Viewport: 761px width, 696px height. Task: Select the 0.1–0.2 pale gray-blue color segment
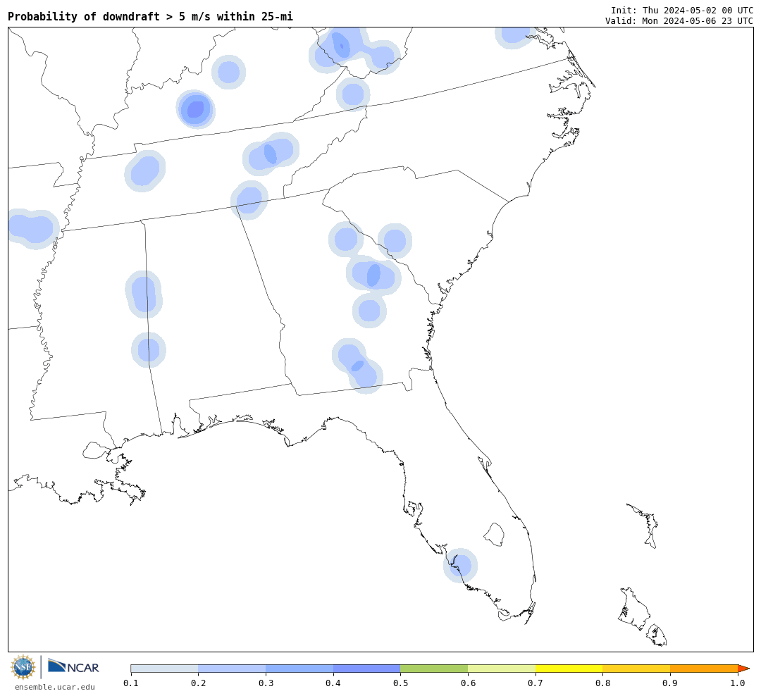tap(164, 669)
